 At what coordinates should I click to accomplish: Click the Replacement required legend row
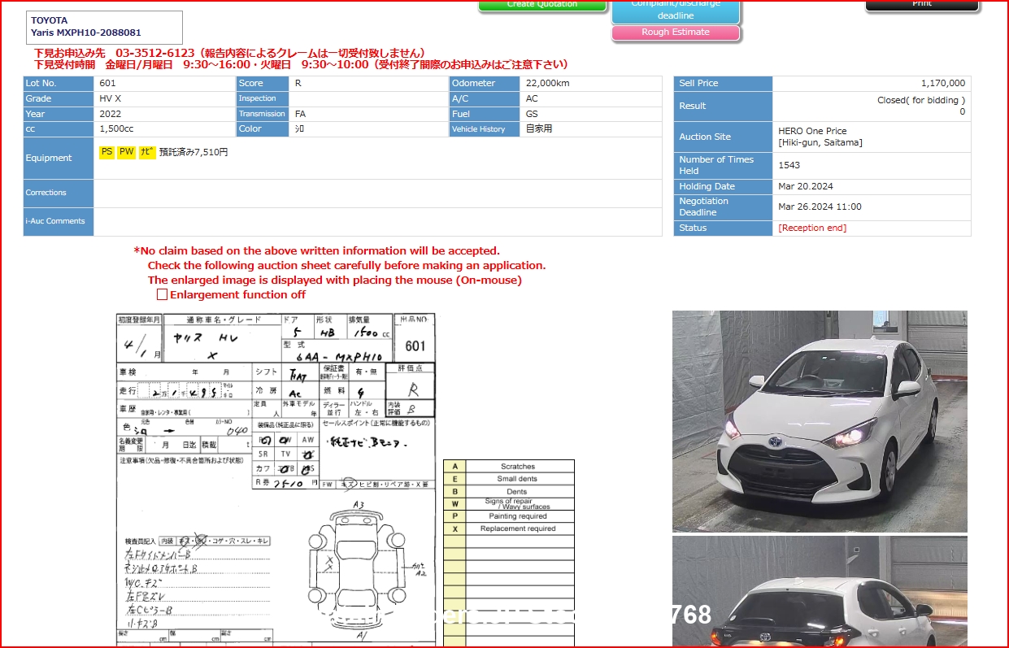point(509,528)
